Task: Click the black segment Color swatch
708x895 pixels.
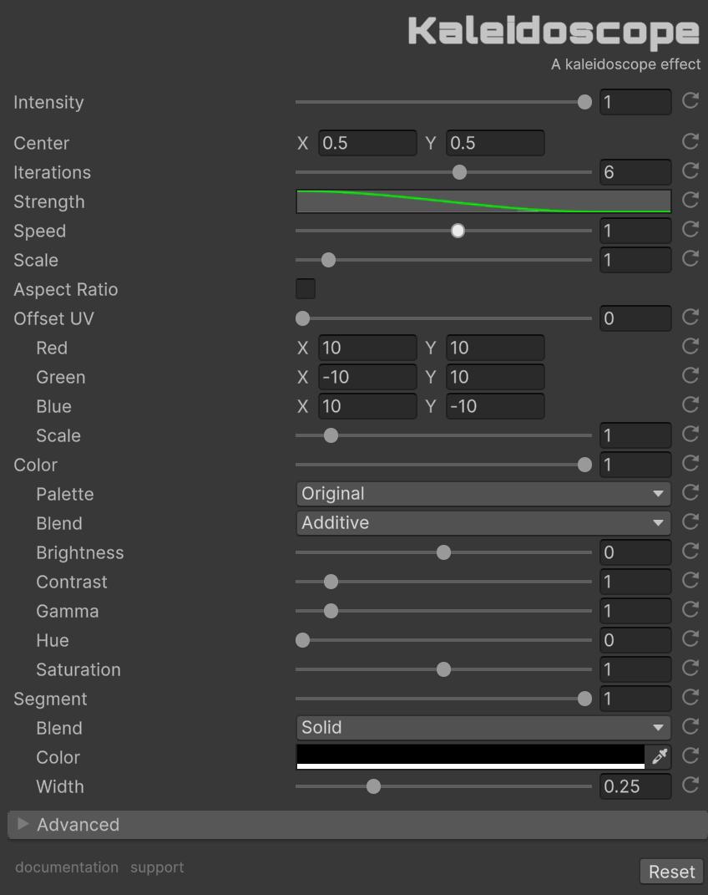Action: 470,756
